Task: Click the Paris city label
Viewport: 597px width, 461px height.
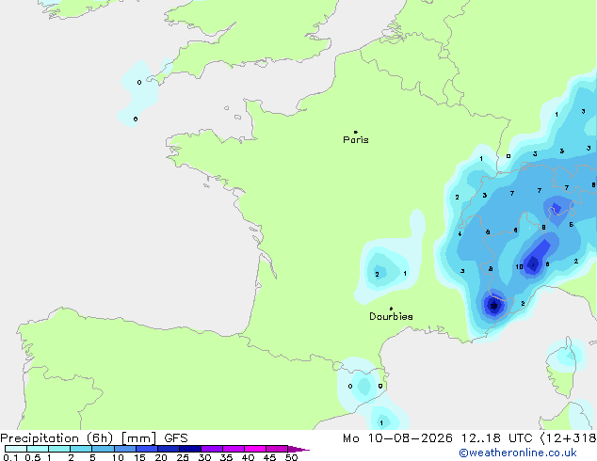Action: point(356,140)
